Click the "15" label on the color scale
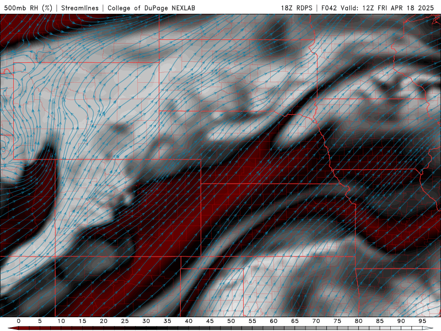 tap(82, 321)
